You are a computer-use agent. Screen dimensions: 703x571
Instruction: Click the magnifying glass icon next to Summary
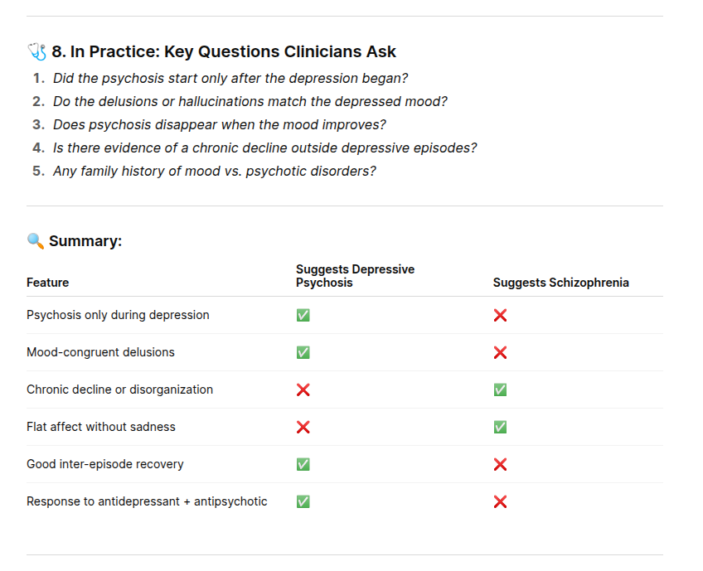[36, 241]
